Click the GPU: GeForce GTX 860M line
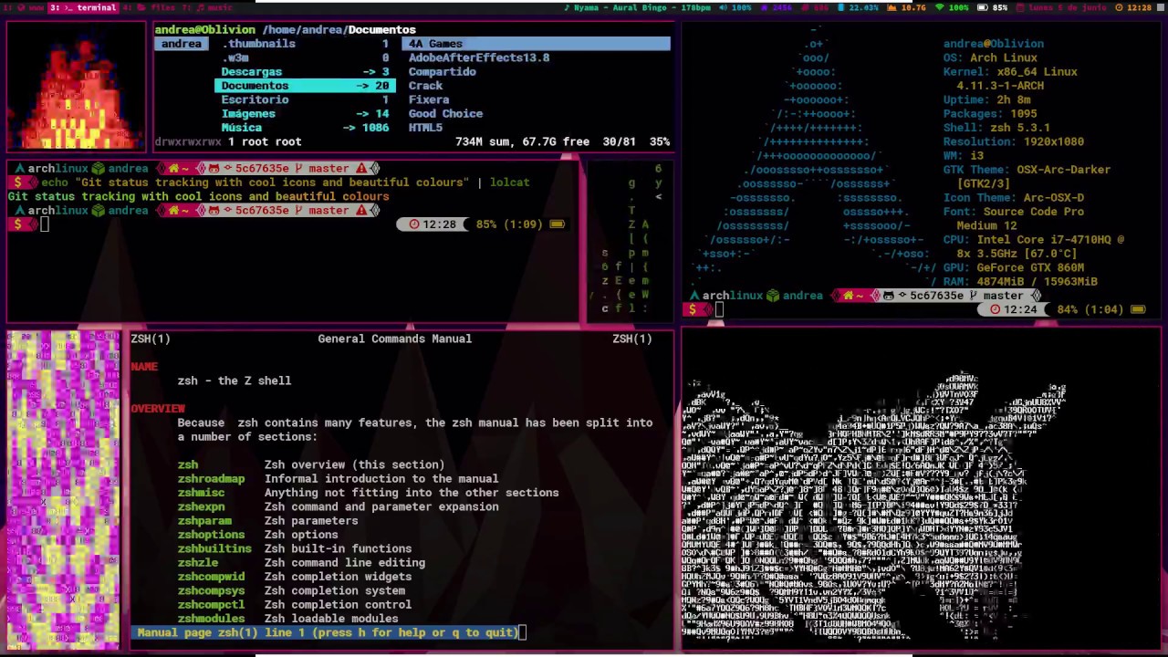 (x=1014, y=267)
